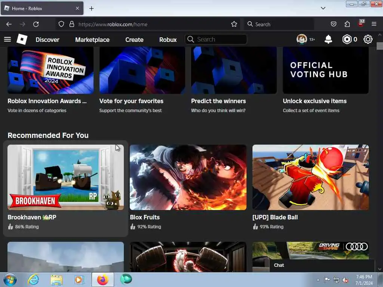This screenshot has height=287, width=383.
Task: Open the taskbar clock showing 7:46 PM
Action: [364, 280]
